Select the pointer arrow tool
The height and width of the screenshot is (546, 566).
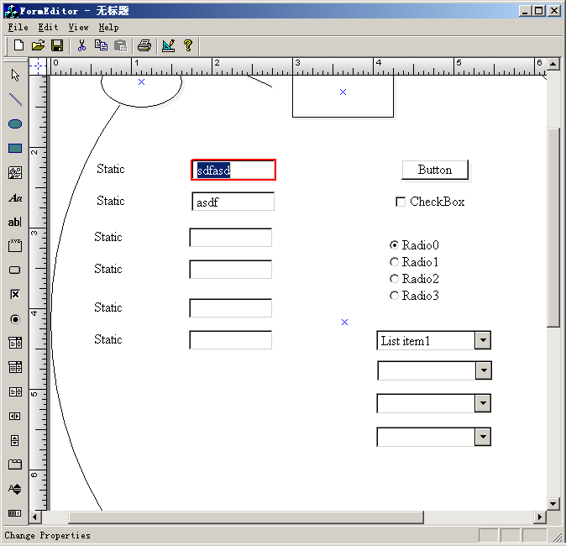15,76
